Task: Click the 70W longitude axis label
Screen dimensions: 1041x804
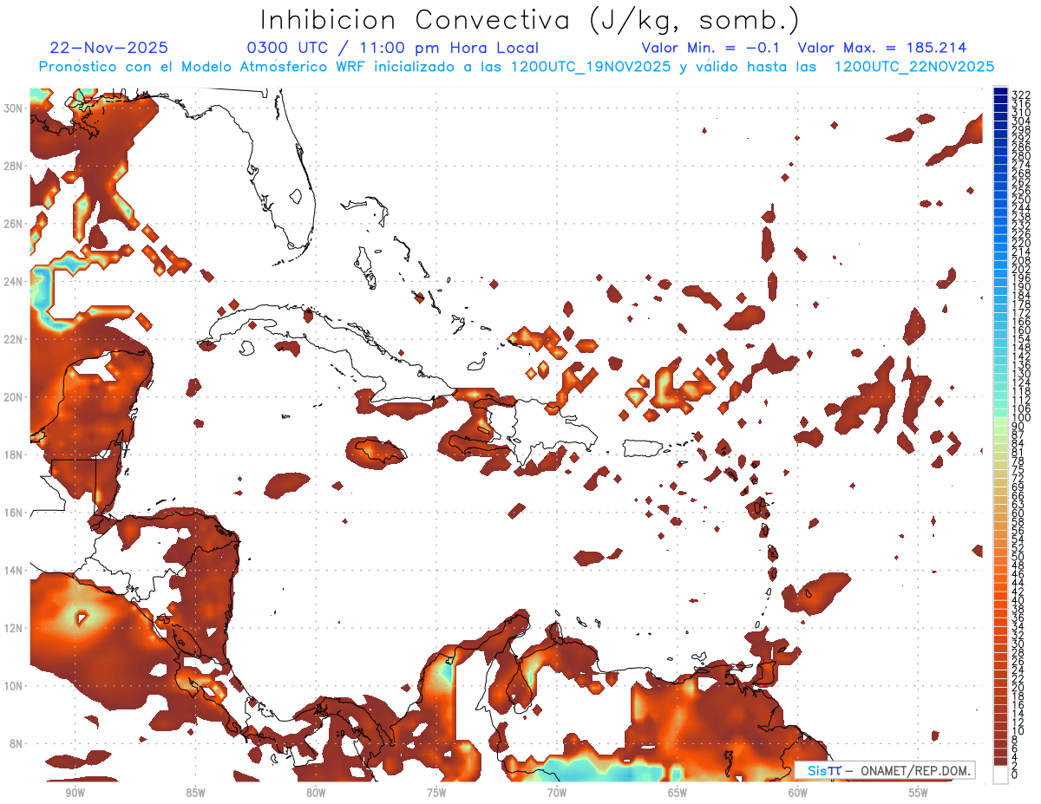Action: click(x=557, y=792)
